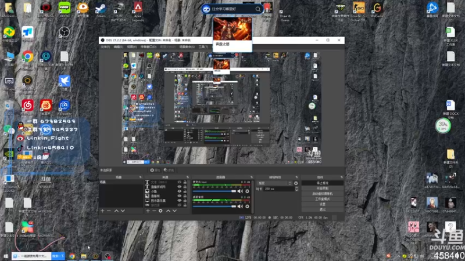Pop out the 转场特效 dock panel
This screenshot has width=465, height=261.
(296, 177)
